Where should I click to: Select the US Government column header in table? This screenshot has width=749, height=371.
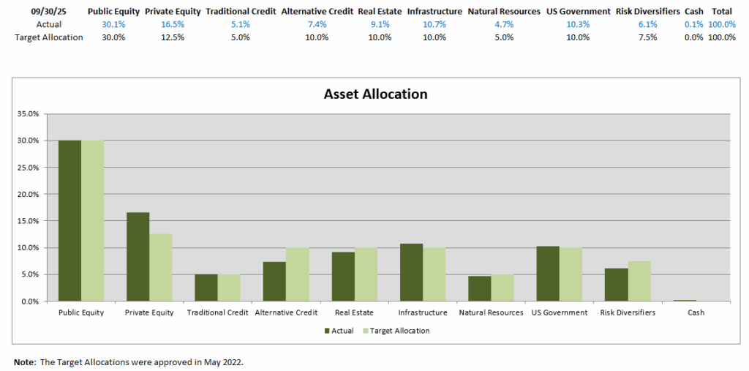578,12
